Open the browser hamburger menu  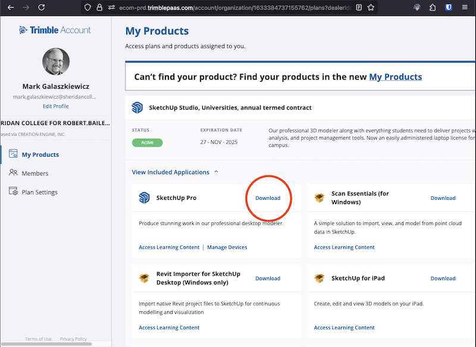[x=464, y=8]
